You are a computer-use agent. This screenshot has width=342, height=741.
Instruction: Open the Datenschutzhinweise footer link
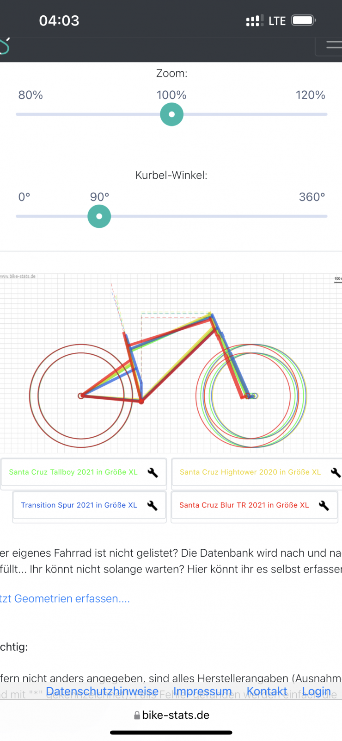102,691
